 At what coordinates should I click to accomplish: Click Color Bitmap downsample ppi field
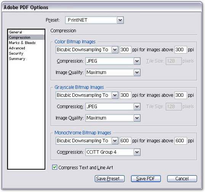click(125, 50)
